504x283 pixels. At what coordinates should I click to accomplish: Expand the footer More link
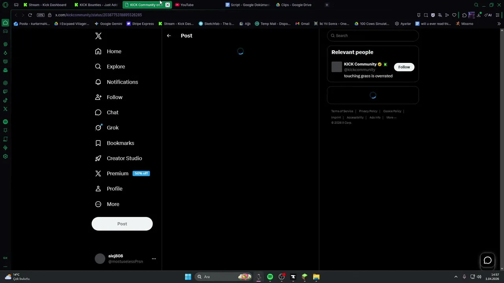(391, 118)
